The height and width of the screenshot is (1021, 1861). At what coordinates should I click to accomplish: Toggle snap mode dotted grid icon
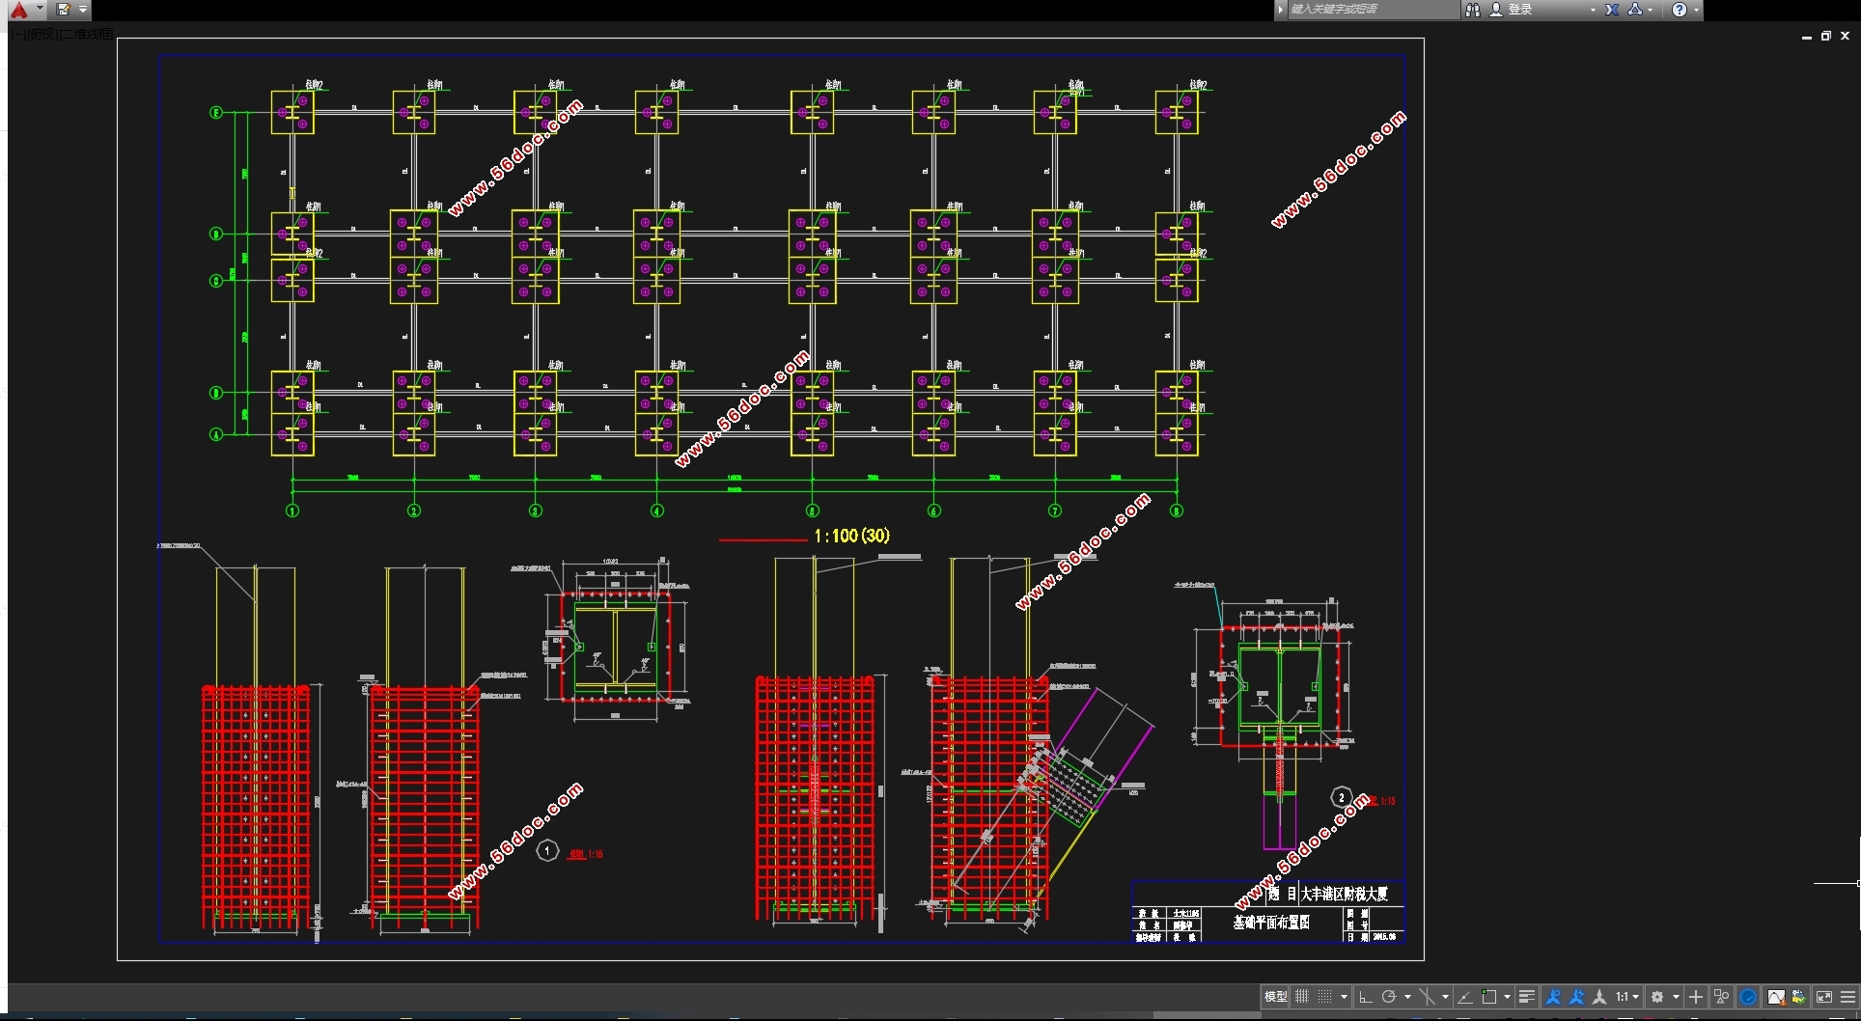1324,997
